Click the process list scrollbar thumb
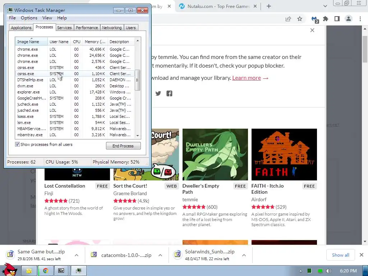This screenshot has height=276, width=368. [x=138, y=80]
